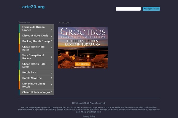Visit Cheap Hotels in Vegas link
The height and width of the screenshot is (118, 178).
coord(36,92)
